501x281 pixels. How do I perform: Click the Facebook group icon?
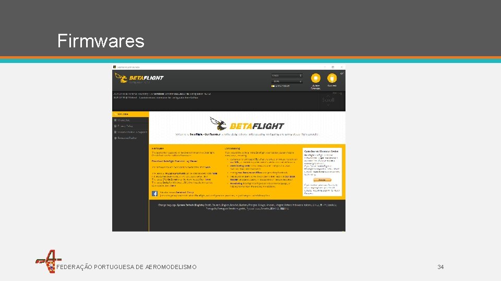(x=154, y=194)
